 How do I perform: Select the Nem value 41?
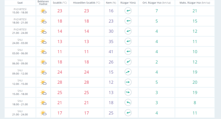coord(111,52)
